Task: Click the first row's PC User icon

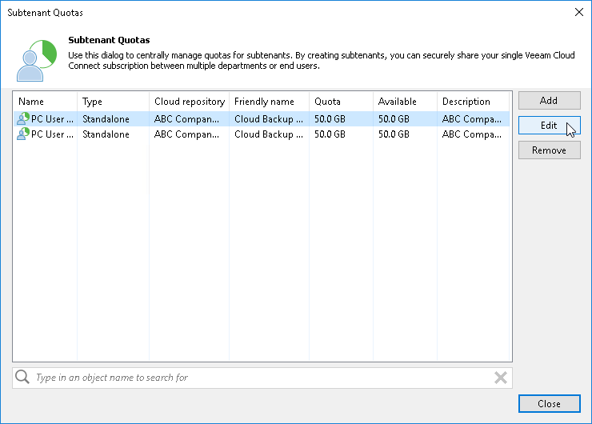Action: (x=23, y=119)
